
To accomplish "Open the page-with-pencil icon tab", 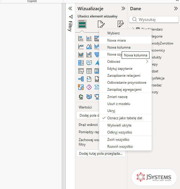I will point(120,24).
